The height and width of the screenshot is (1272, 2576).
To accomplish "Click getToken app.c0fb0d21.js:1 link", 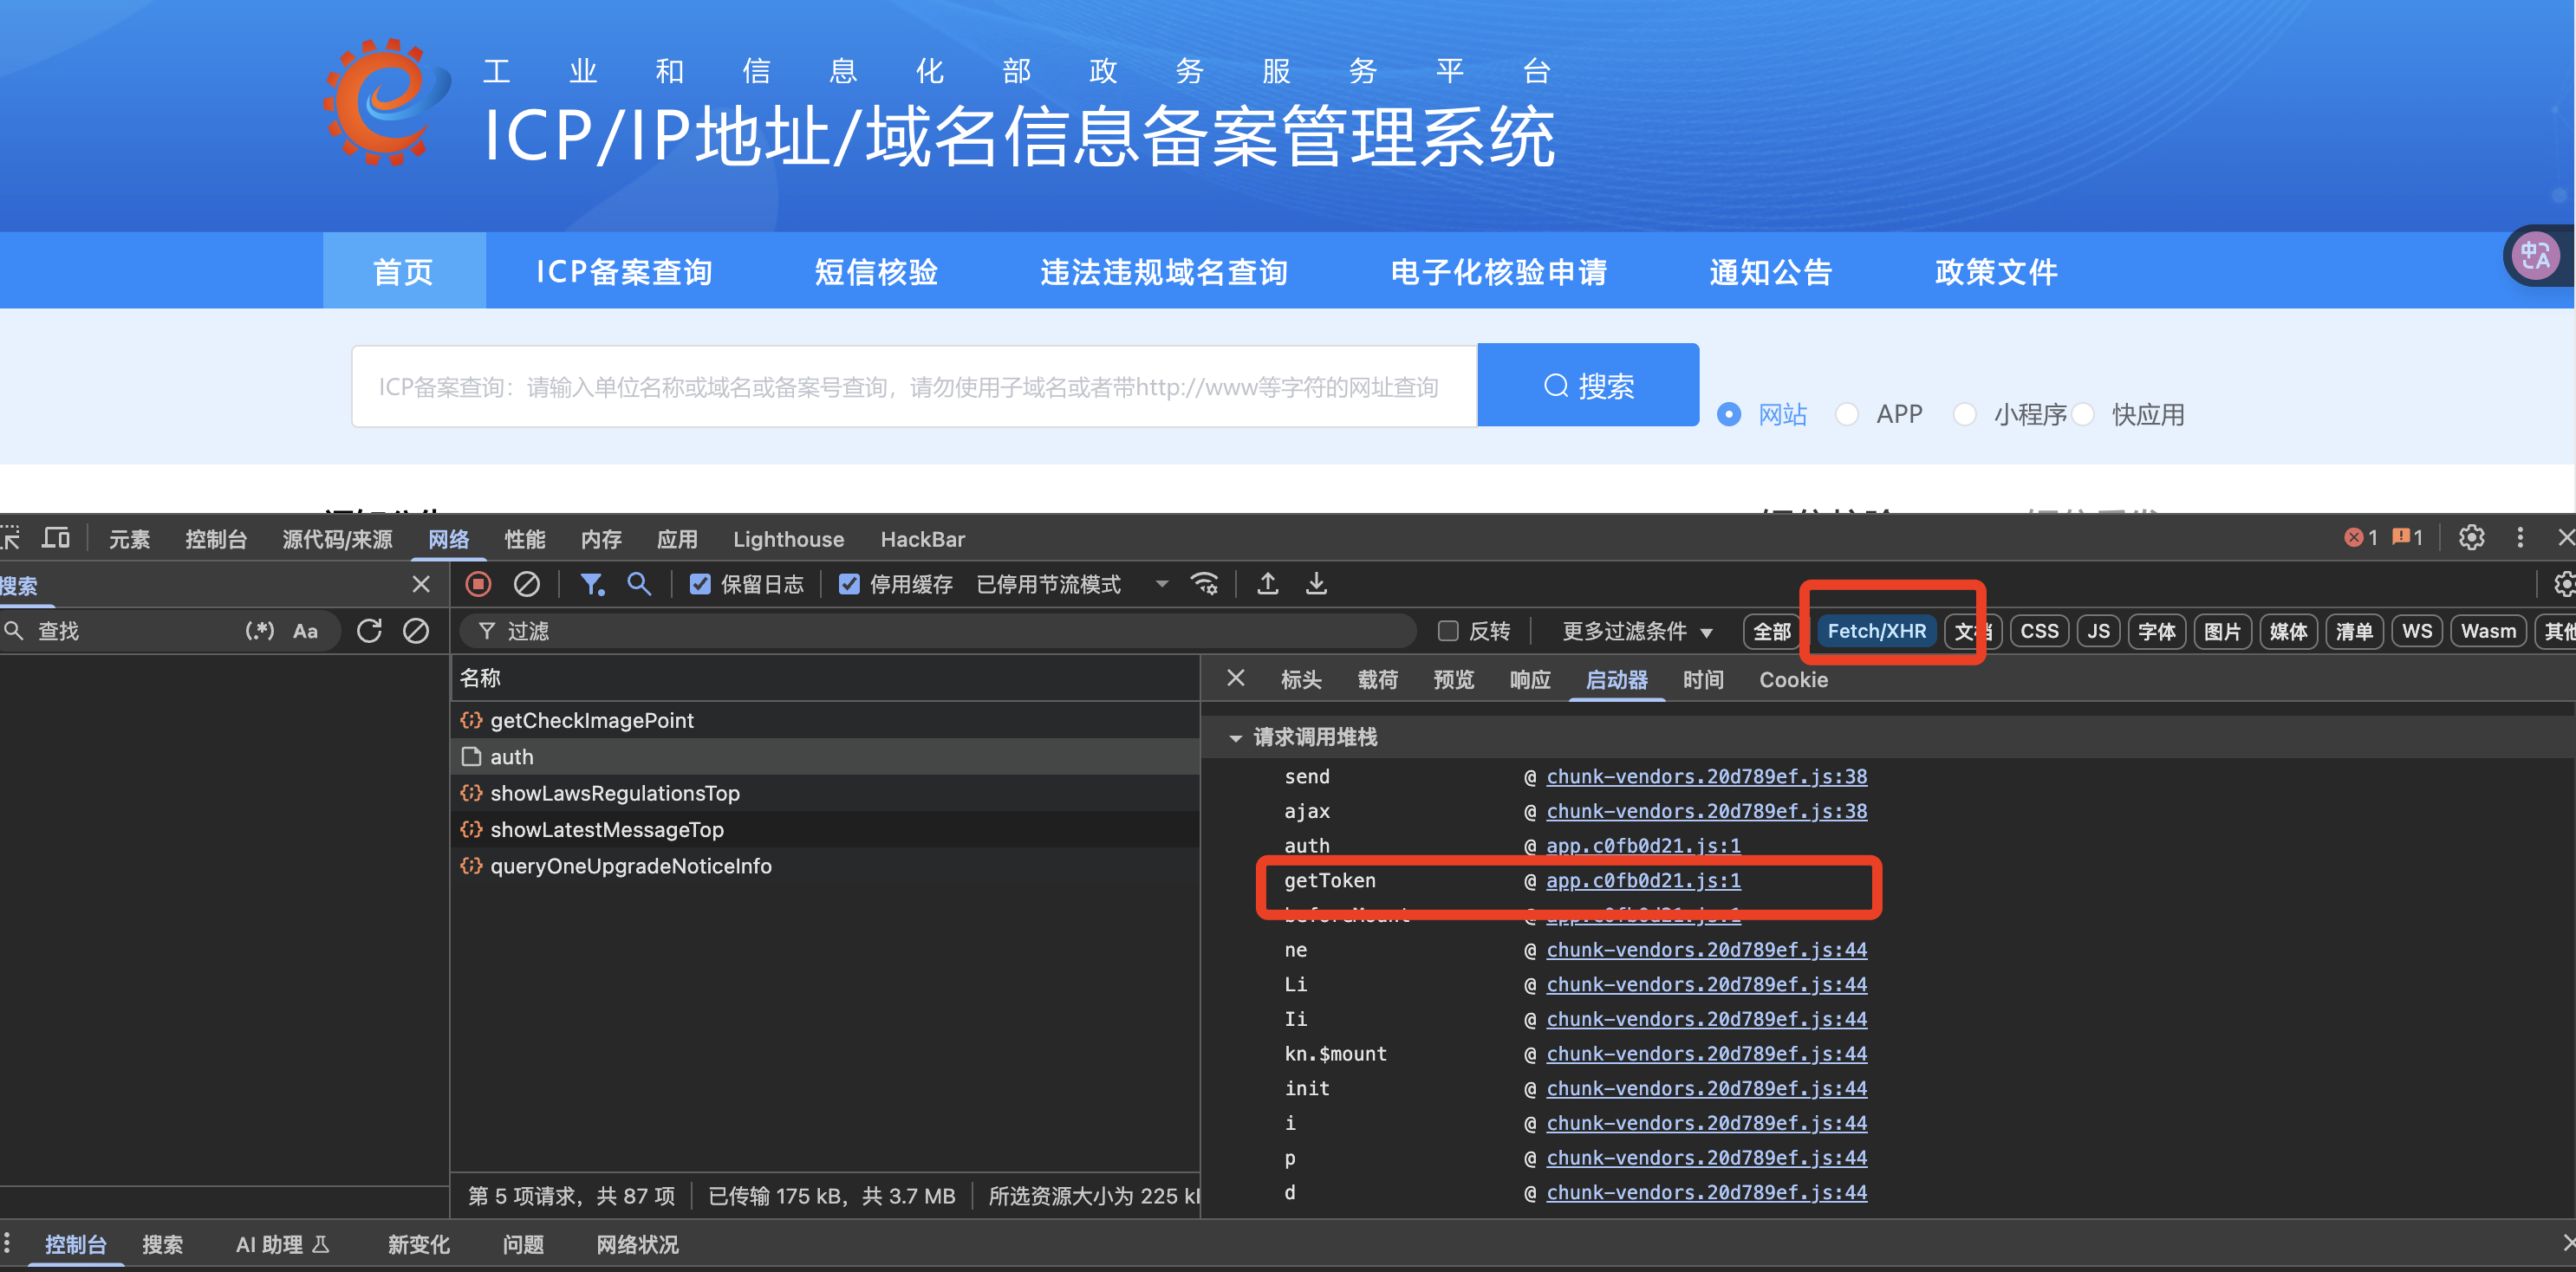I will point(1643,881).
